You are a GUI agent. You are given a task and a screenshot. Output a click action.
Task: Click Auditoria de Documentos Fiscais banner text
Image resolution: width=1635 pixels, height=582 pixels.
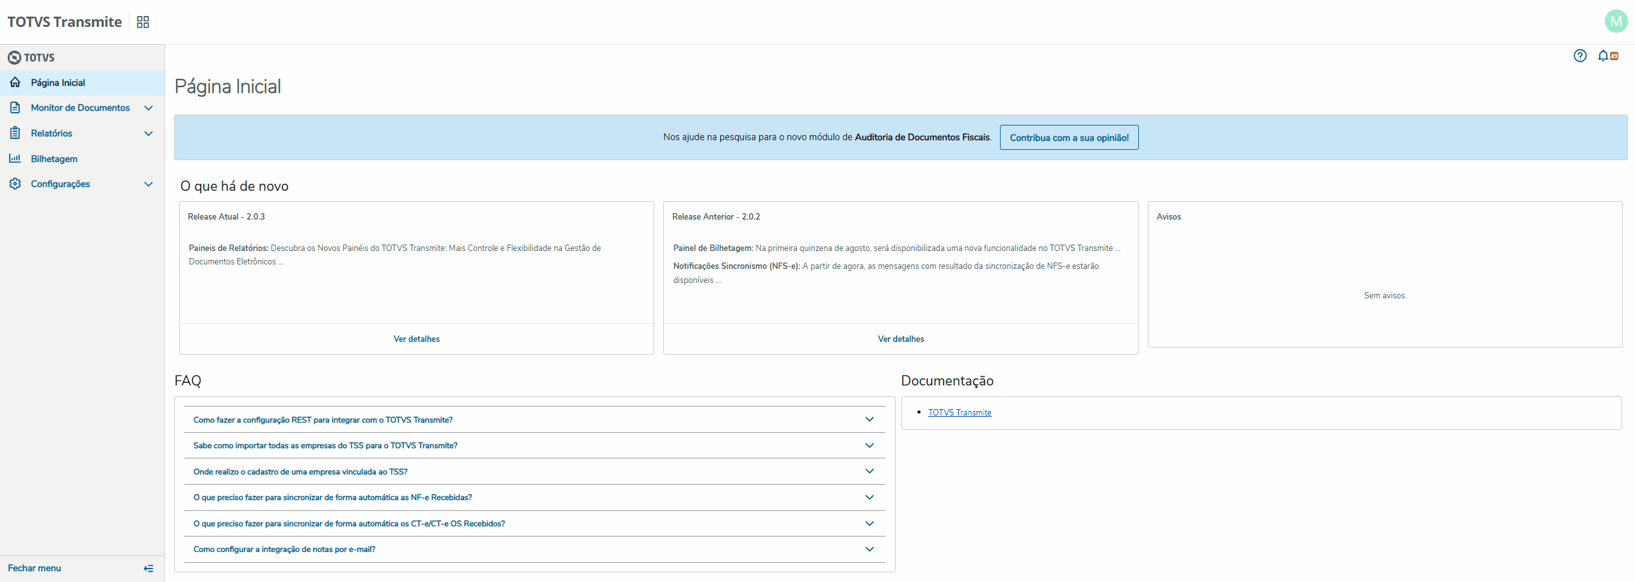pos(922,137)
